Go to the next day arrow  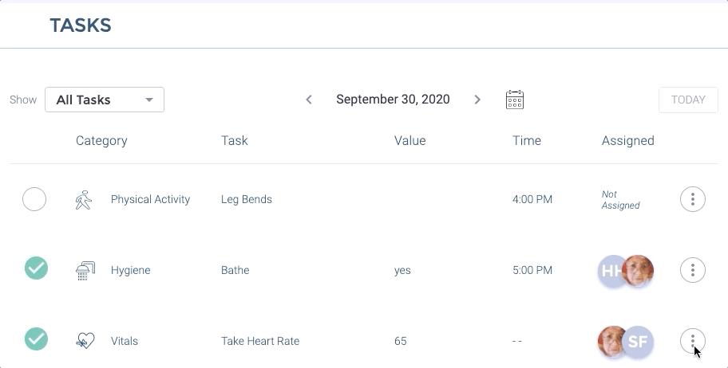pyautogui.click(x=477, y=100)
